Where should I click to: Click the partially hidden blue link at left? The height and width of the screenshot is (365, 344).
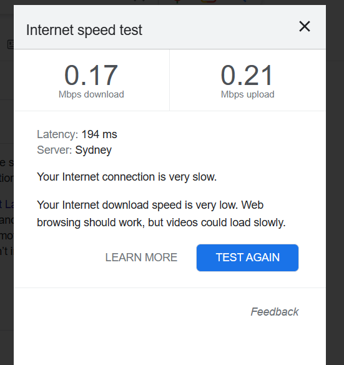click(x=7, y=204)
